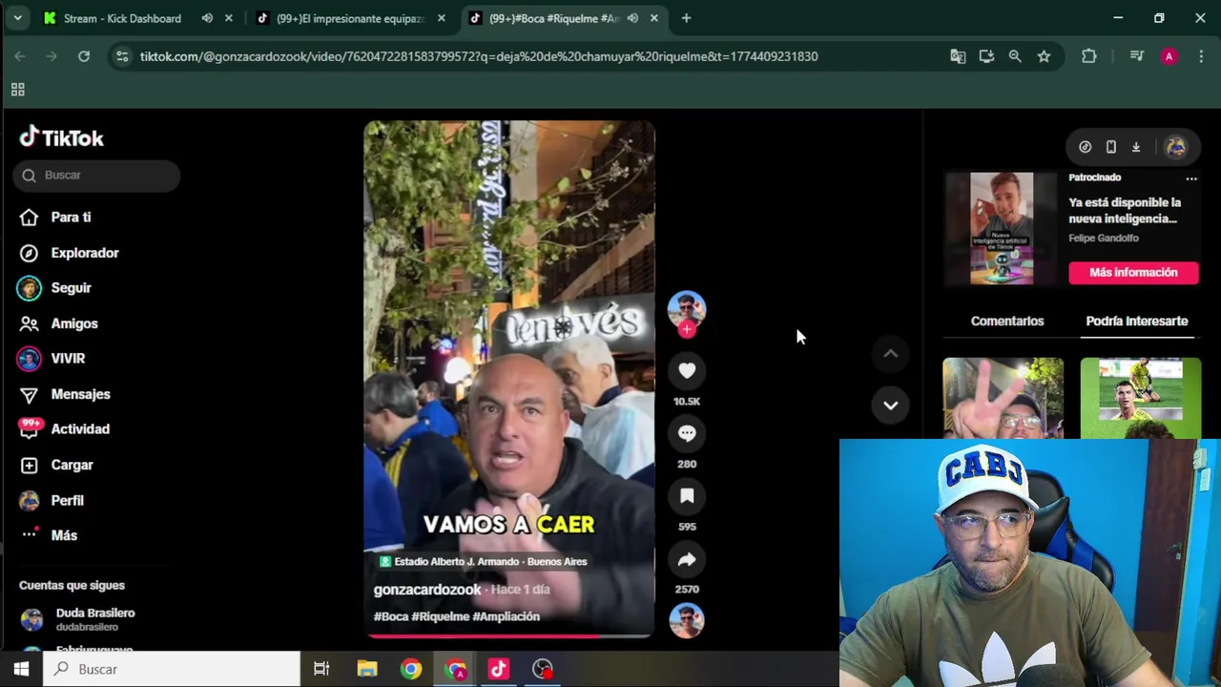Follow the creator via red plus badge
This screenshot has width=1221, height=687.
[687, 330]
